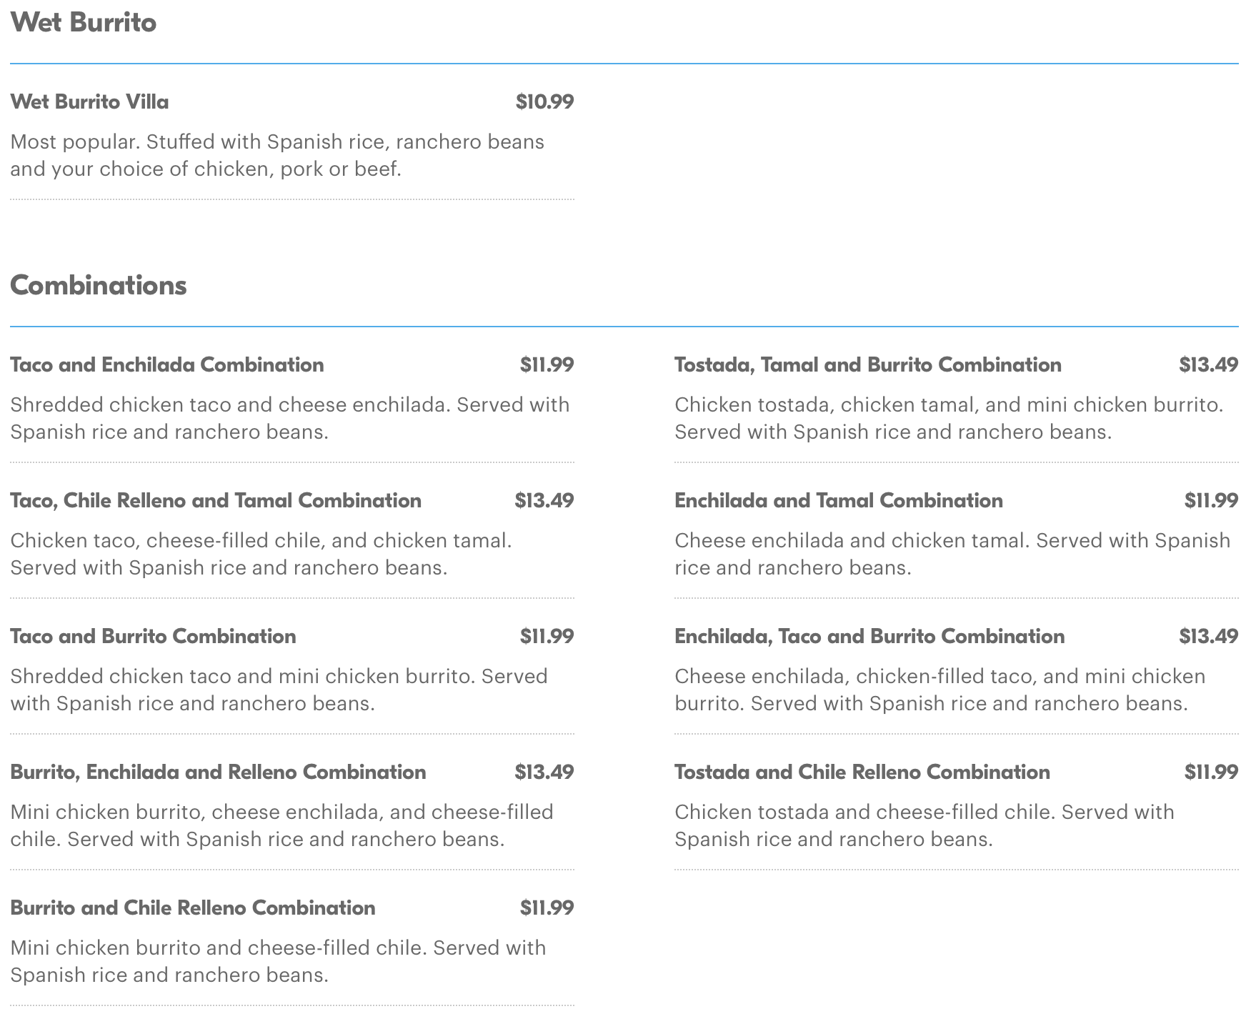Select the Tostada and Chile Relleno Combination

(862, 772)
